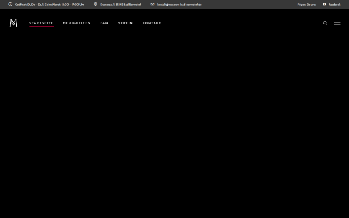Image resolution: width=349 pixels, height=218 pixels.
Task: Click the Geöffnet opening hours text
Action: point(49,5)
